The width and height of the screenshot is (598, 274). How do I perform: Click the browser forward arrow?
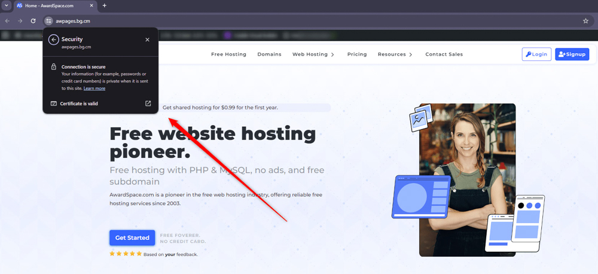20,21
